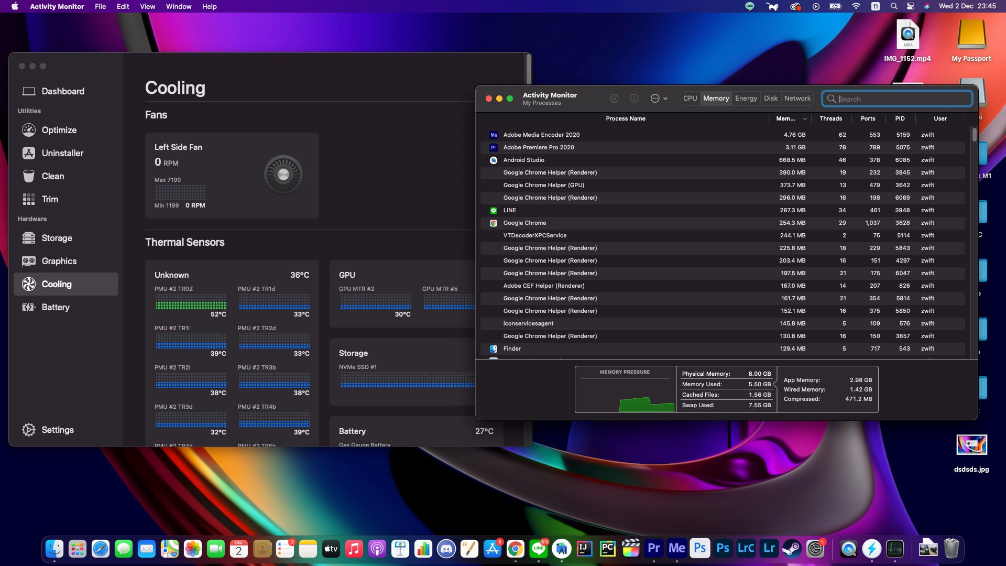This screenshot has height=566, width=1006.
Task: Open the Help menu
Action: 209,6
